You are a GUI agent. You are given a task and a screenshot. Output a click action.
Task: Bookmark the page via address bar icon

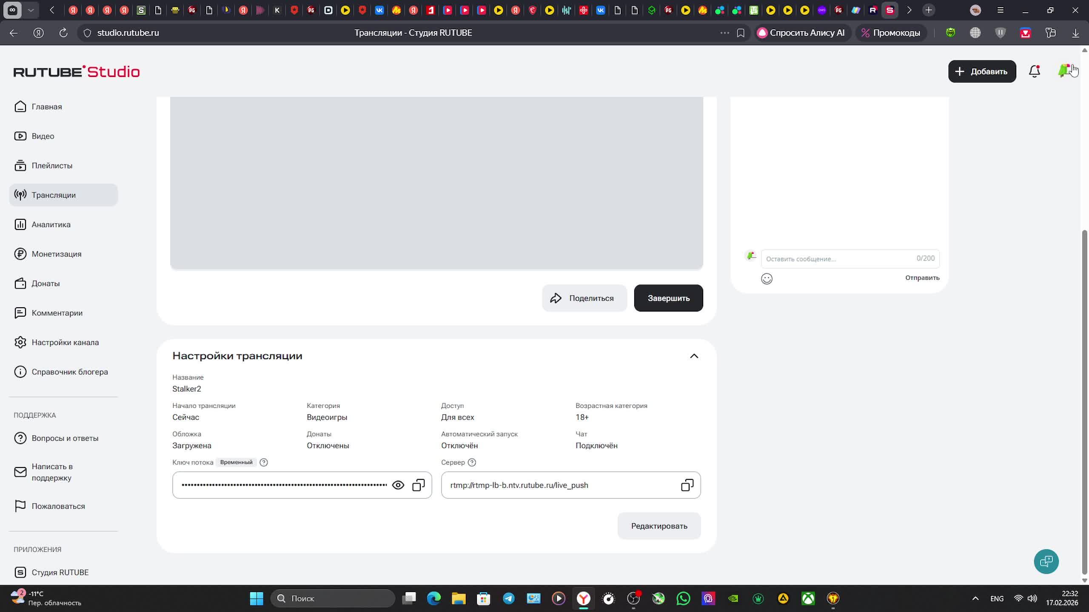741,33
